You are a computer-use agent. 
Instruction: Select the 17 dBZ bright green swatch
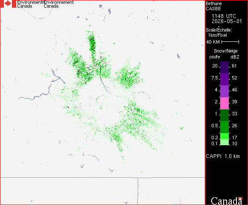(224, 136)
